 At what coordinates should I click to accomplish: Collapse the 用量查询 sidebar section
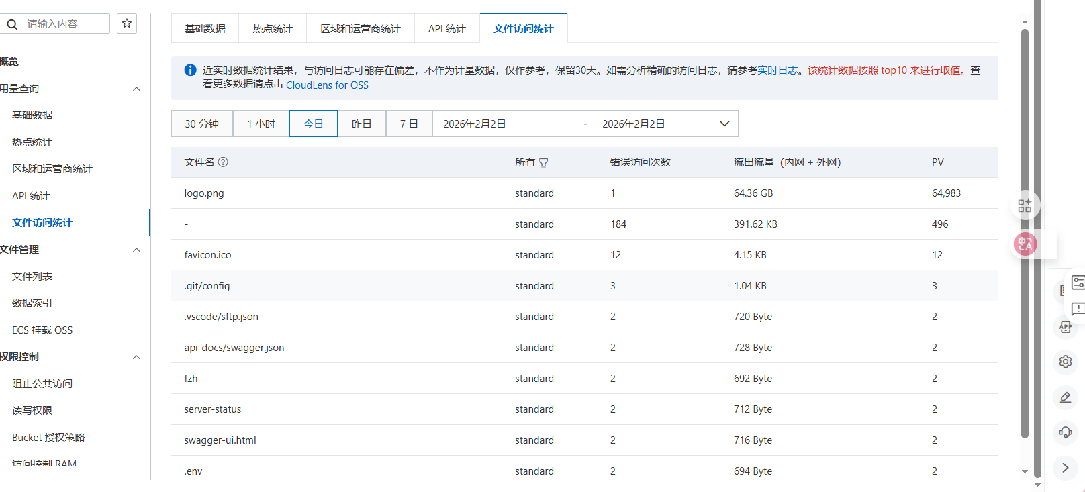coord(136,89)
